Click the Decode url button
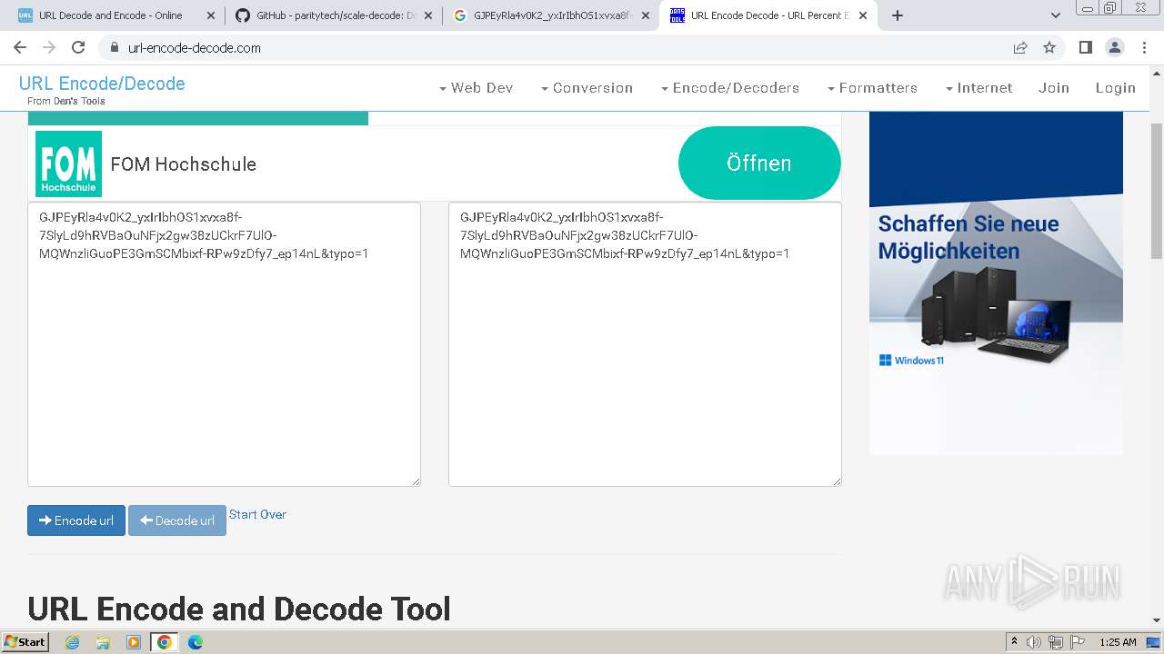1164x654 pixels. pyautogui.click(x=177, y=520)
